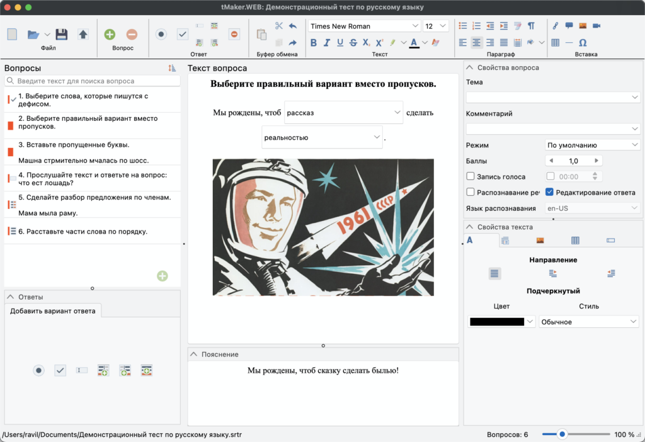Toggle center alignment in the Параграф group
Viewport: 645px width, 442px height.
coord(476,43)
